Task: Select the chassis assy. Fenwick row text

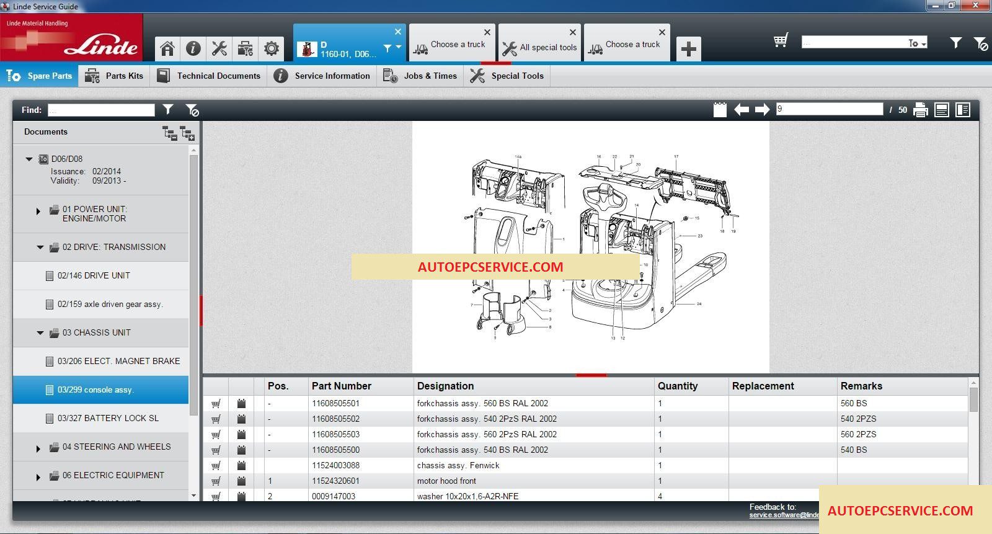Action: pos(458,466)
